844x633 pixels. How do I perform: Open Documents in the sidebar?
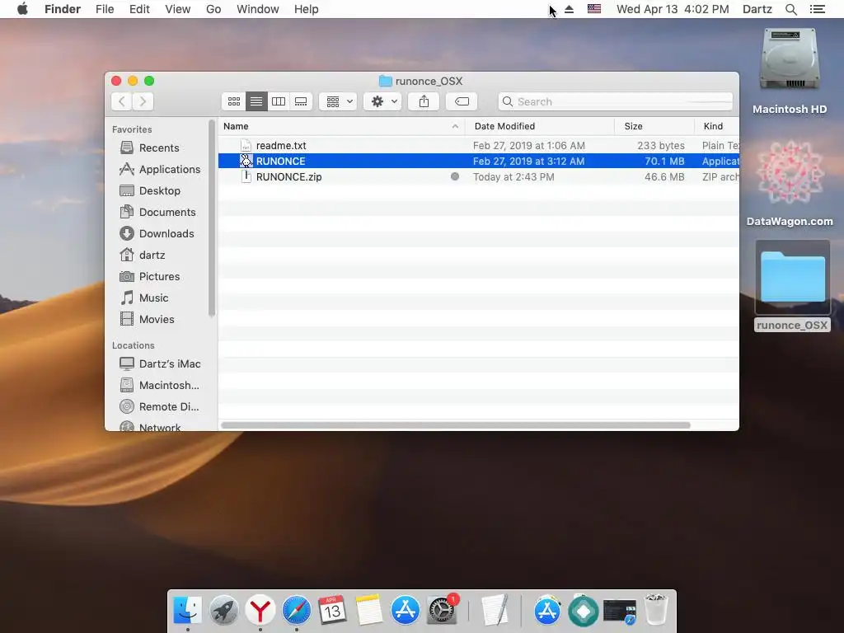(x=159, y=212)
